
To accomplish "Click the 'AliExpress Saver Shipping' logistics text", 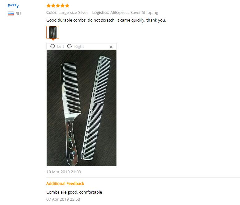I will (134, 13).
